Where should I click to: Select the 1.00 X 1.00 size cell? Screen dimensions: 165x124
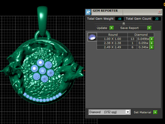[112, 39]
